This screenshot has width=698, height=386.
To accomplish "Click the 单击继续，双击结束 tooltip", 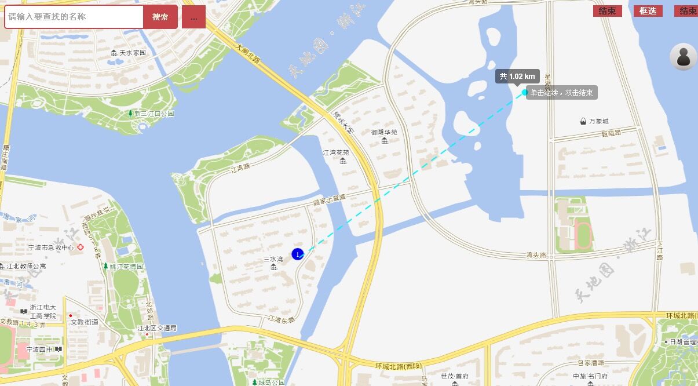I will tap(562, 93).
